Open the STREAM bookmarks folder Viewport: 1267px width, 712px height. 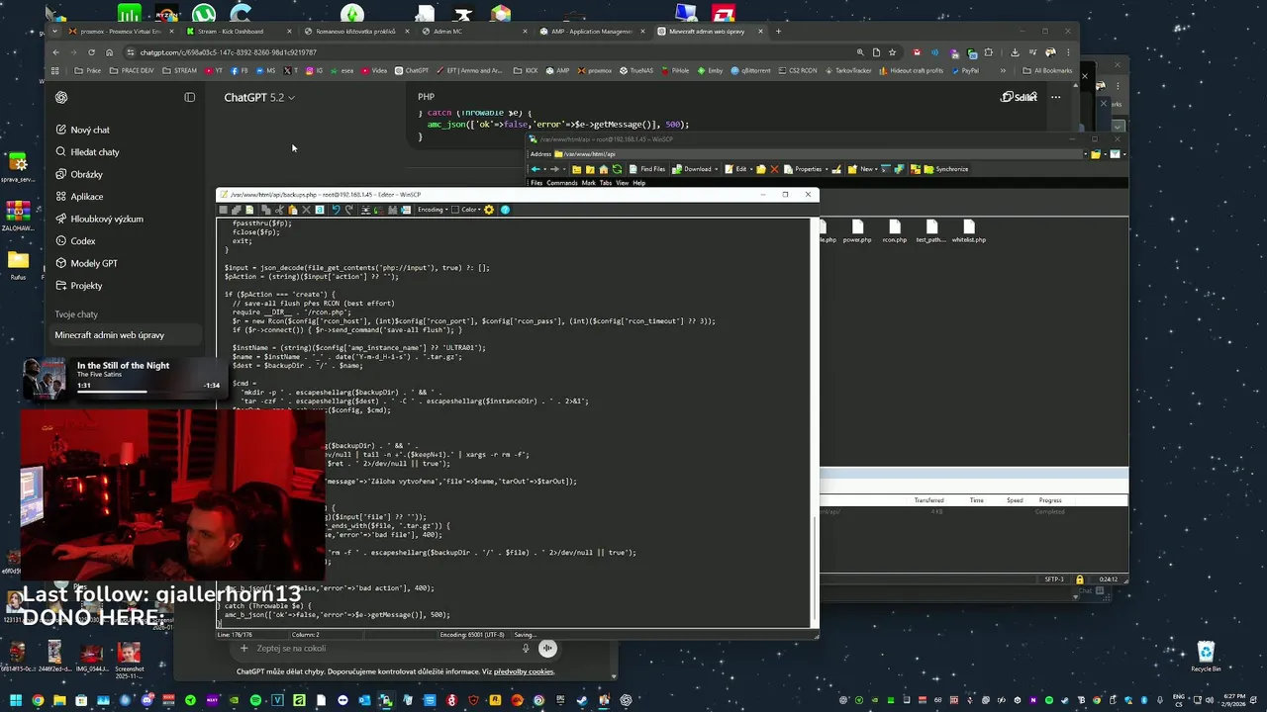(x=180, y=71)
